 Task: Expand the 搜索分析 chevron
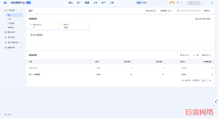[21, 48]
